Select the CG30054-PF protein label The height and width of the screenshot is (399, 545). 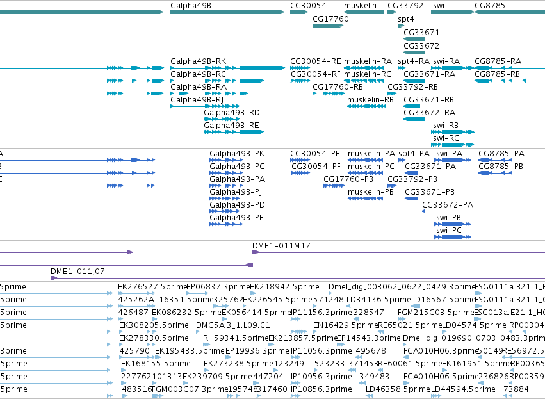[316, 167]
